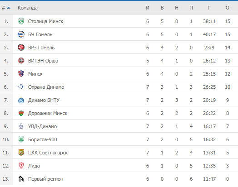Open the ВРЗ Гомель red emblem
This screenshot has height=187, width=238.
[x=21, y=48]
